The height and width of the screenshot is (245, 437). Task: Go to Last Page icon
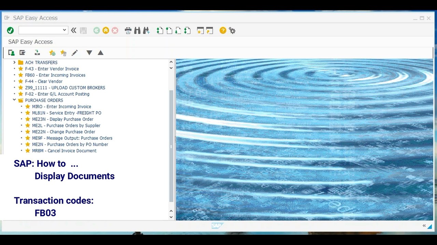pyautogui.click(x=187, y=31)
